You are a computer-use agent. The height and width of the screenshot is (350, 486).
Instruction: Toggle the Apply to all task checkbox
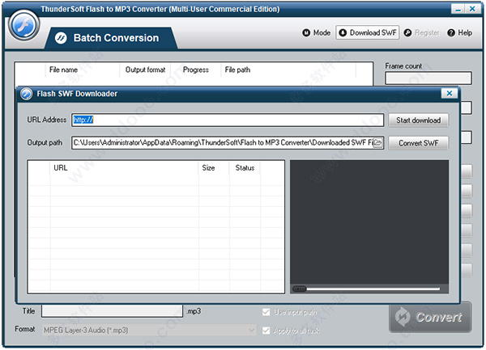coord(266,331)
